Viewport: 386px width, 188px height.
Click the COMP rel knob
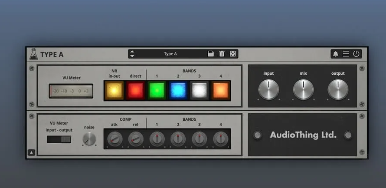click(x=136, y=139)
